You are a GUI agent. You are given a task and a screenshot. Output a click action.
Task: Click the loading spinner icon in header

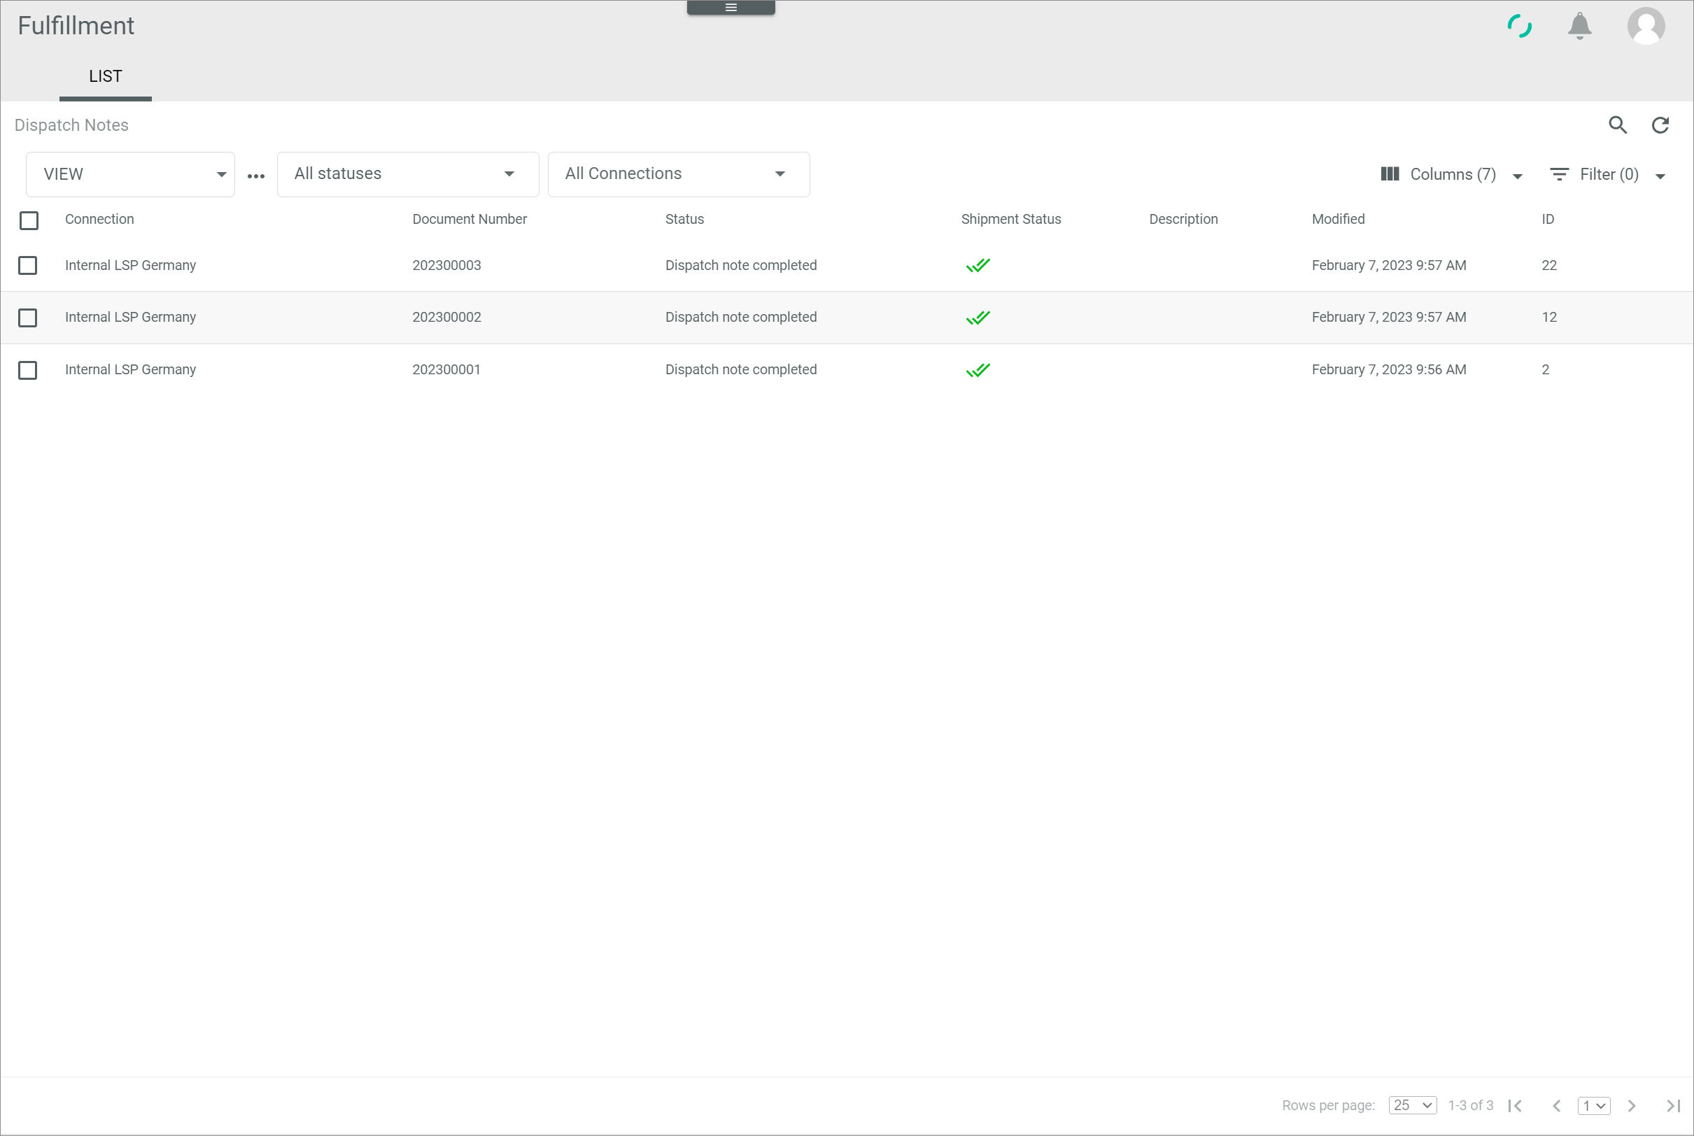click(1518, 26)
